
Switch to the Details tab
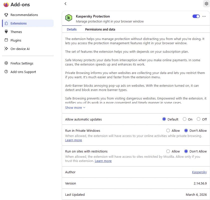coord(72,29)
